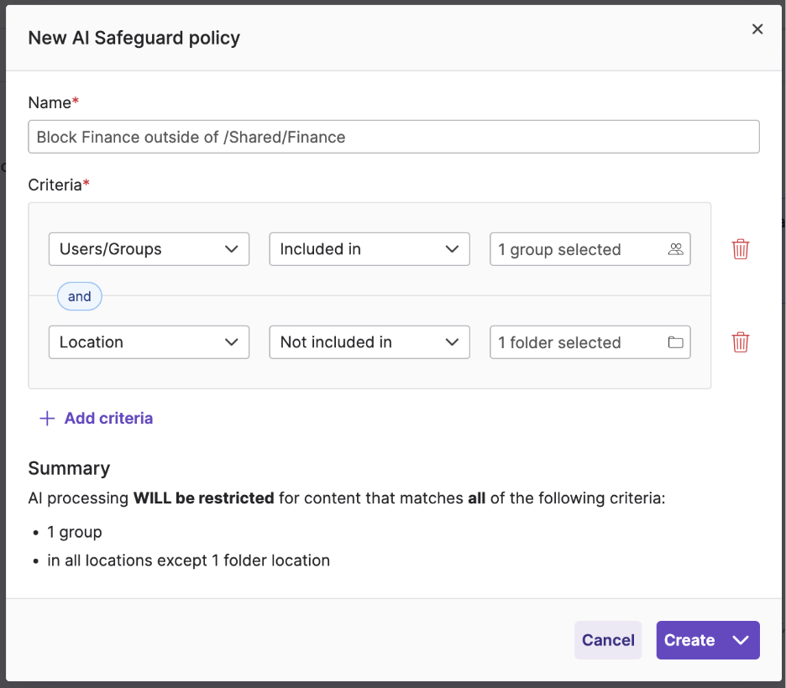Click the 'New AI Safeguard policy' dialog title
Screen dimensions: 786x688
[134, 38]
